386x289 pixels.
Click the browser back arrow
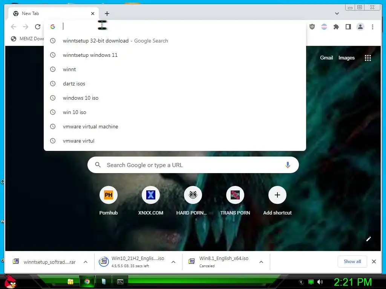[x=14, y=27]
